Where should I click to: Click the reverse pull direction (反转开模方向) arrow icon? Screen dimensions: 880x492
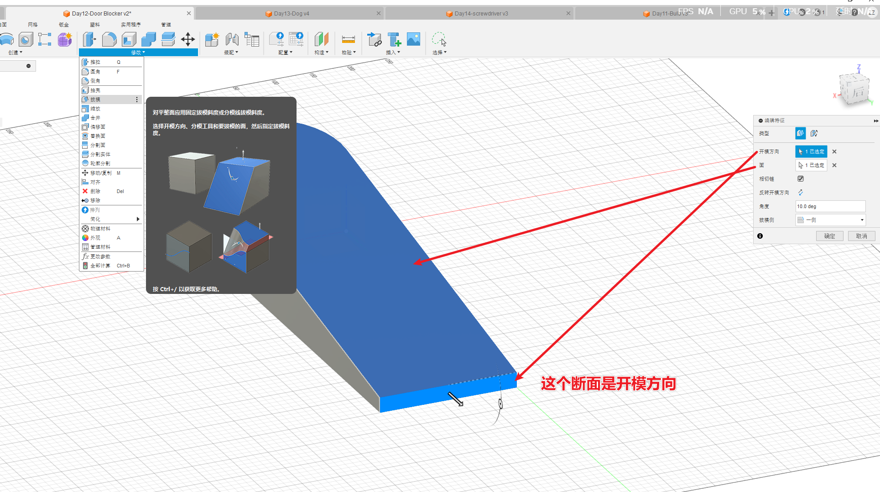click(800, 193)
